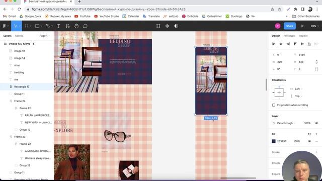This screenshot has width=322, height=181.
Task: Reload the browser page
Action: click(x=19, y=9)
